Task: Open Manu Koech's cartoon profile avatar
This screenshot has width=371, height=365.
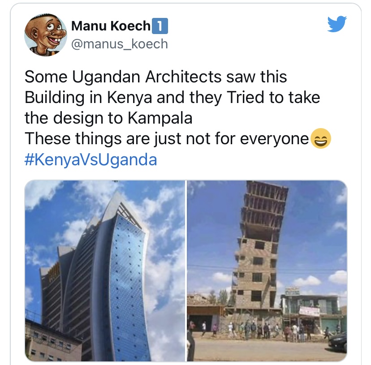Action: point(46,35)
